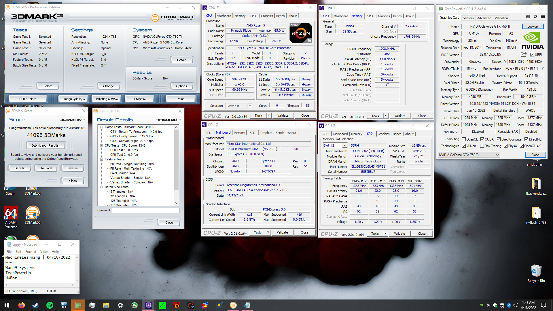Toggle the Ray Tracing checkbox in GPU-Z
The height and width of the screenshot is (311, 553).
(482, 146)
